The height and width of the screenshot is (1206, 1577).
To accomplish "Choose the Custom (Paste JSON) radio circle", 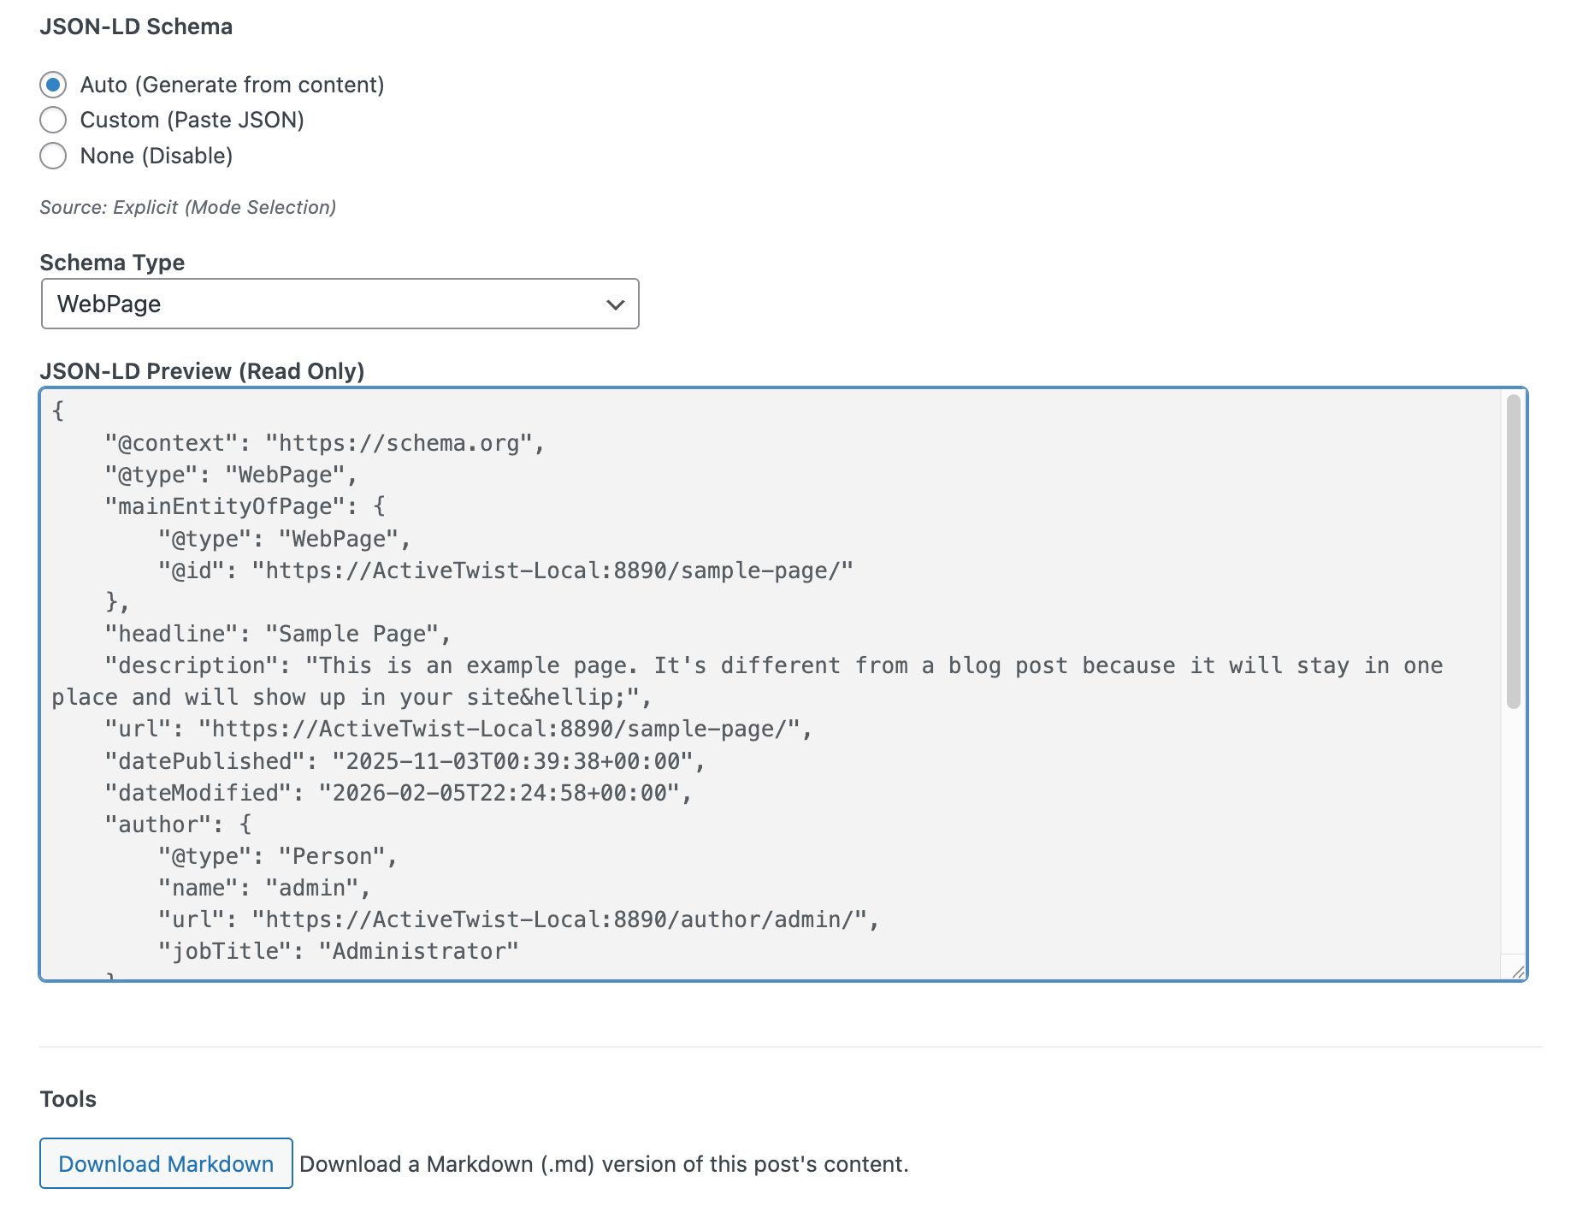I will [53, 120].
